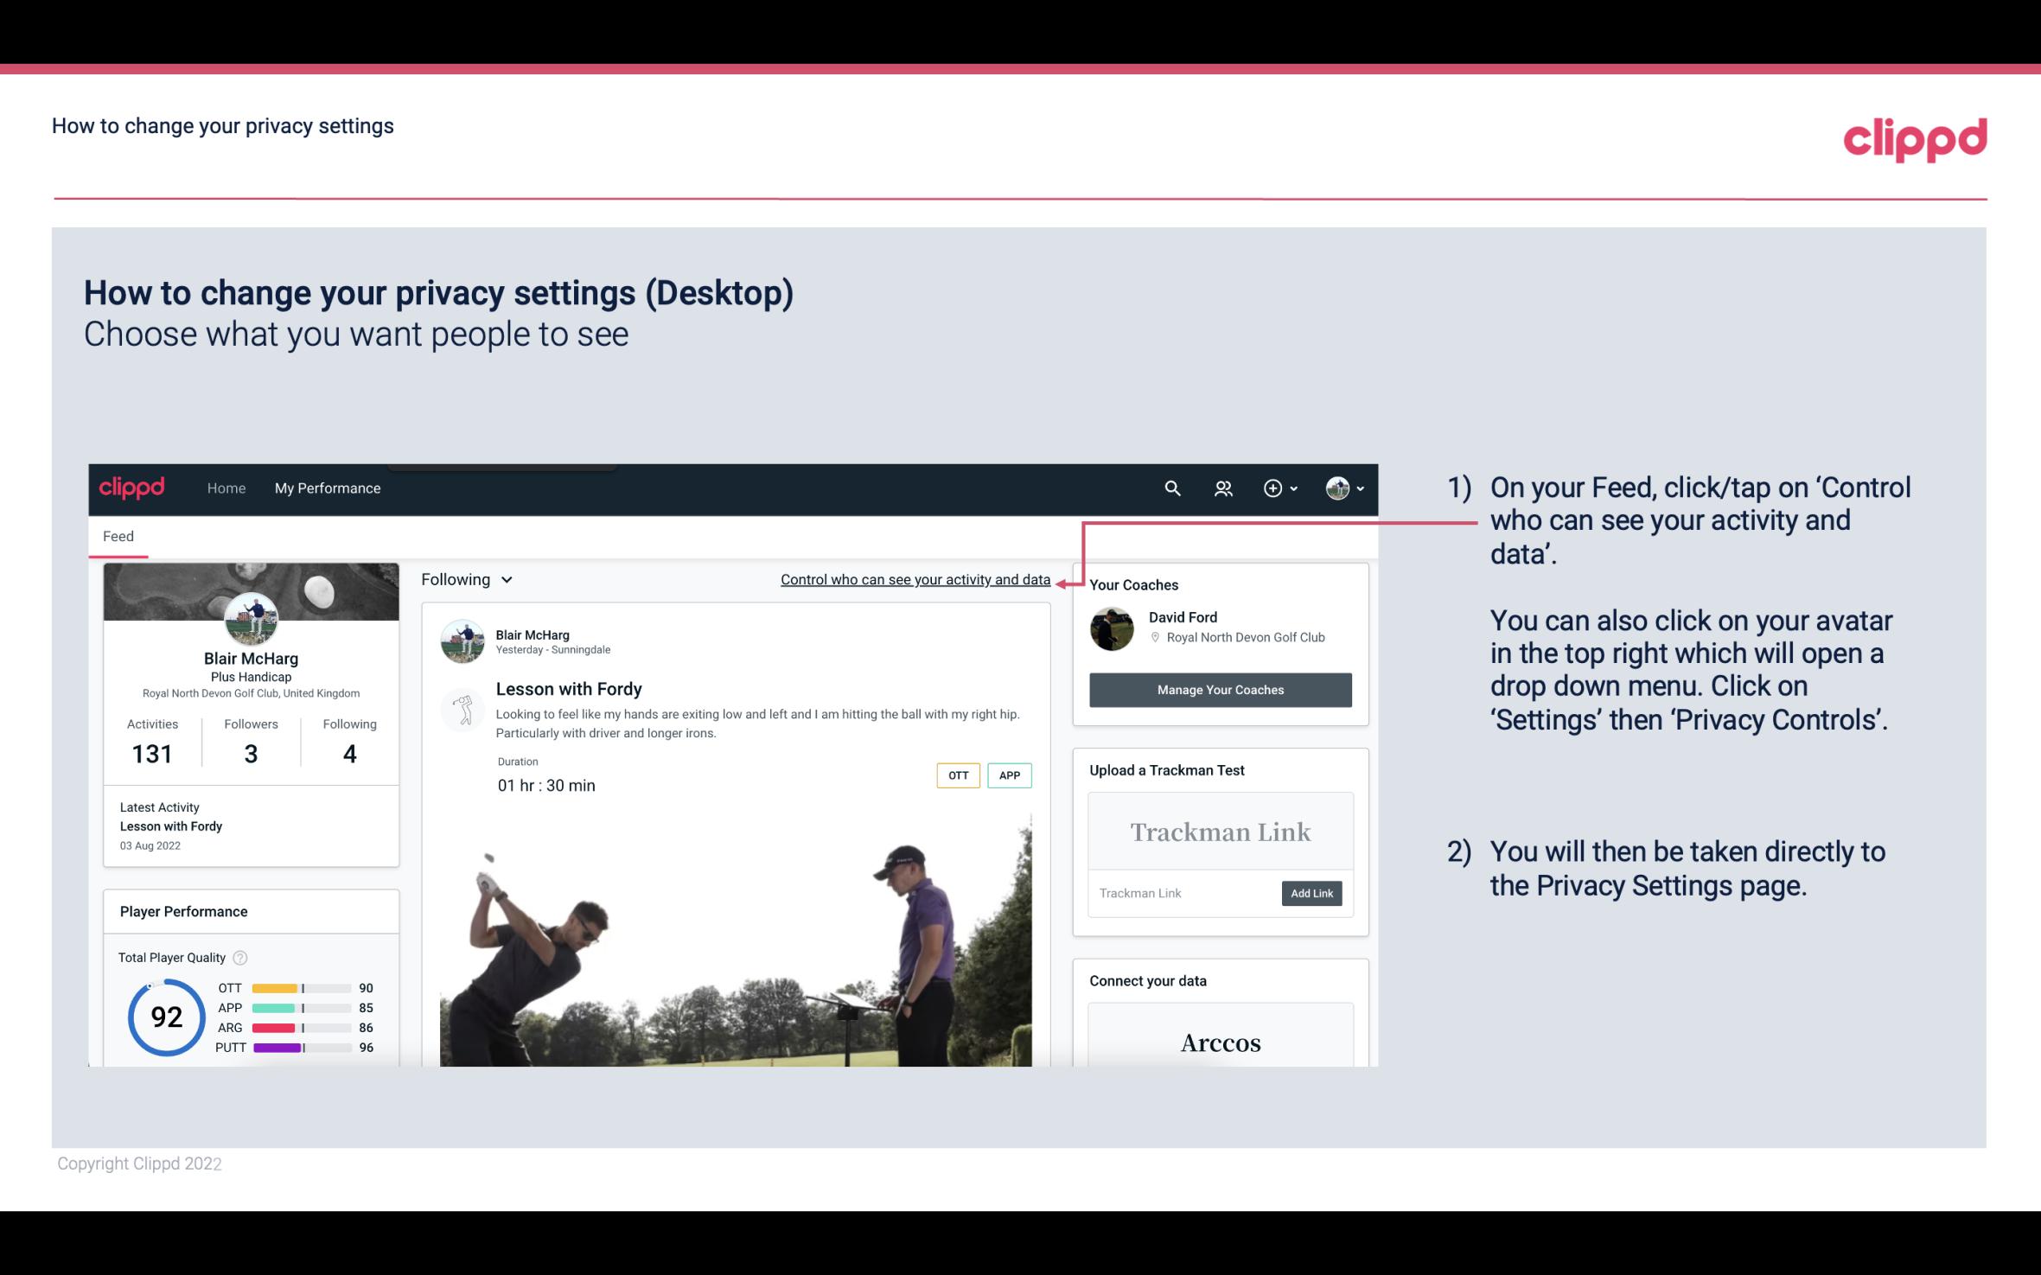
Task: Click the OTT performance tag icon
Action: pos(957,775)
